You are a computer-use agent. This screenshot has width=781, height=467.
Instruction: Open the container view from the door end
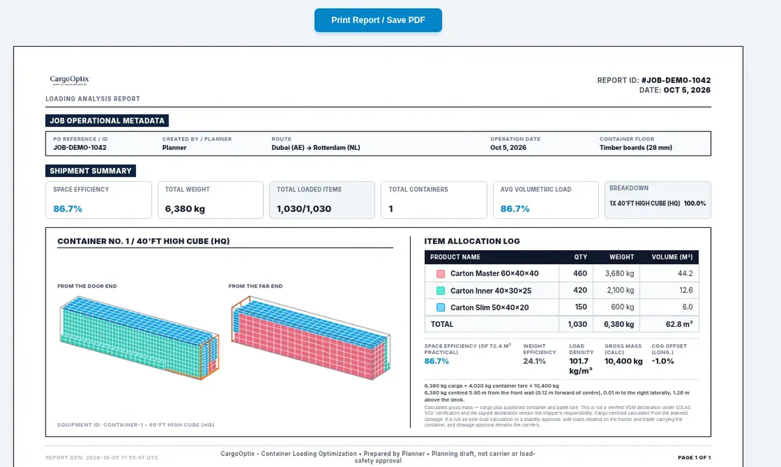click(x=139, y=337)
